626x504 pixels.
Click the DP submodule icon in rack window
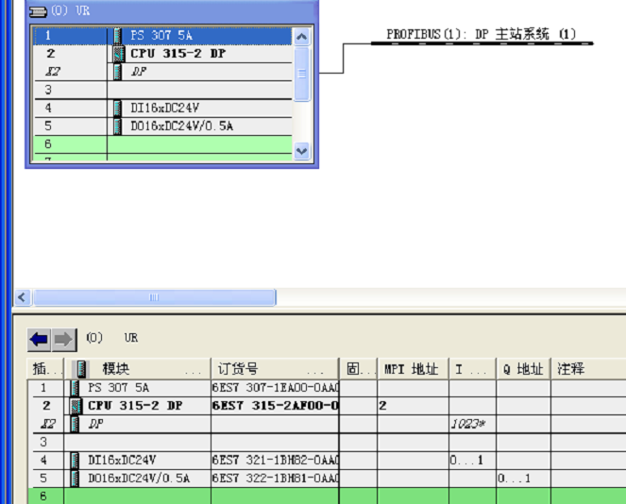(x=117, y=72)
